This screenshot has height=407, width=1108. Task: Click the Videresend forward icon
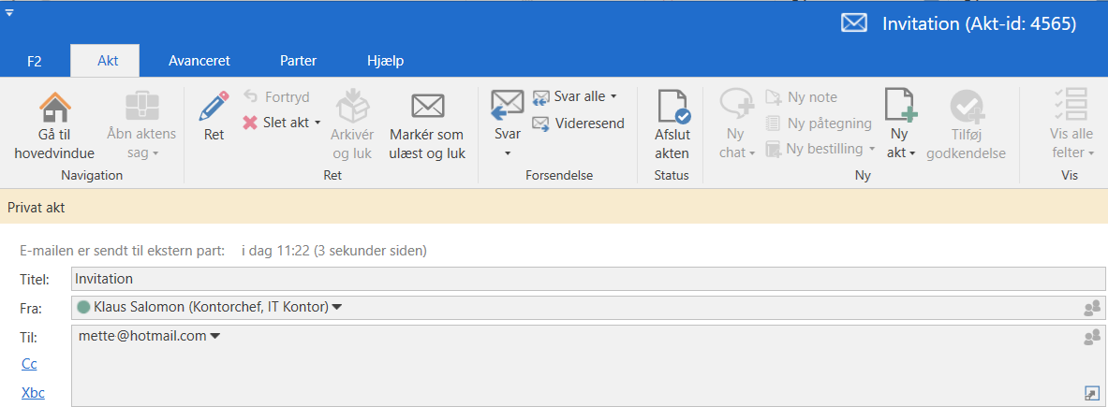540,124
